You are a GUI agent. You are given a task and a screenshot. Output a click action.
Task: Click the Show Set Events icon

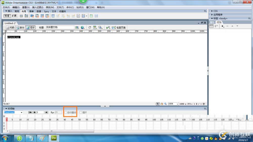click(x=211, y=26)
